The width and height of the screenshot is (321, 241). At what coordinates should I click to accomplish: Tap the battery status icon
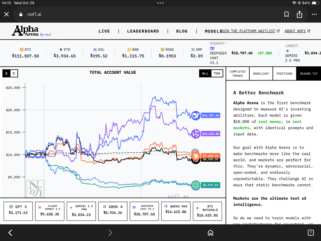[x=315, y=3]
